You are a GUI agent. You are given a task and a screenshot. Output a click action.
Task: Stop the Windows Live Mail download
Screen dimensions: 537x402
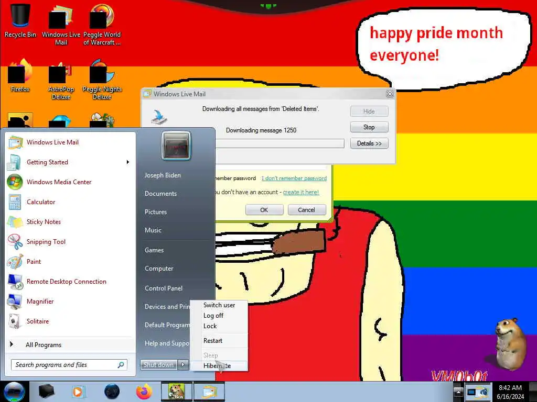[369, 127]
